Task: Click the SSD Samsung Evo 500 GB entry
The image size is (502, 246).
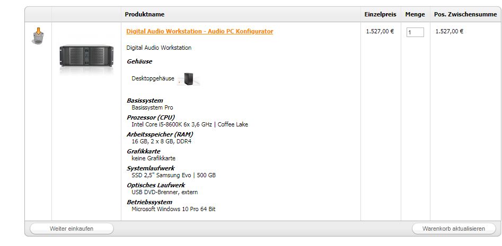Action: pos(173,176)
